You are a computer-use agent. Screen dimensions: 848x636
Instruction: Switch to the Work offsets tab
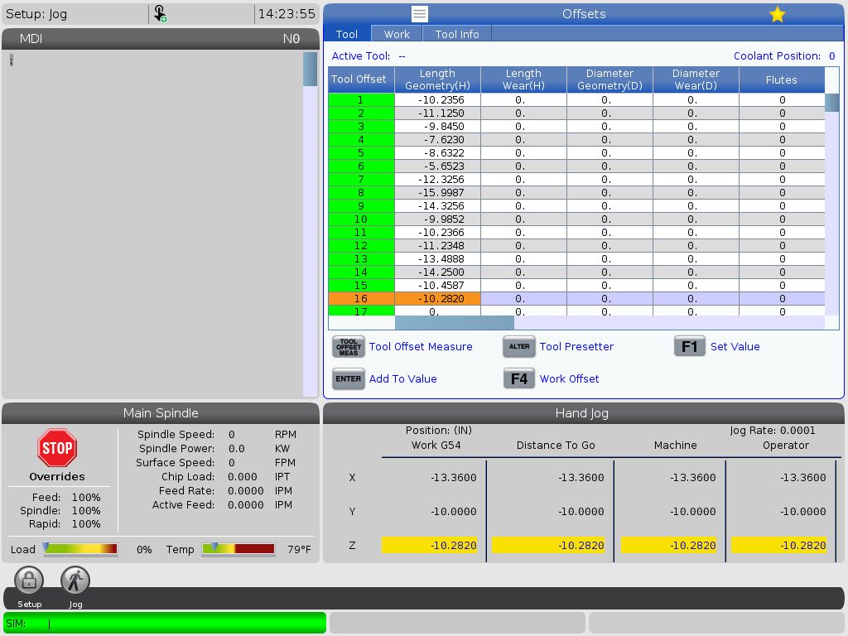pyautogui.click(x=397, y=34)
